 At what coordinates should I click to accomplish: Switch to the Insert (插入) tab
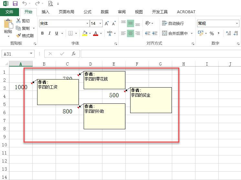tap(45, 12)
